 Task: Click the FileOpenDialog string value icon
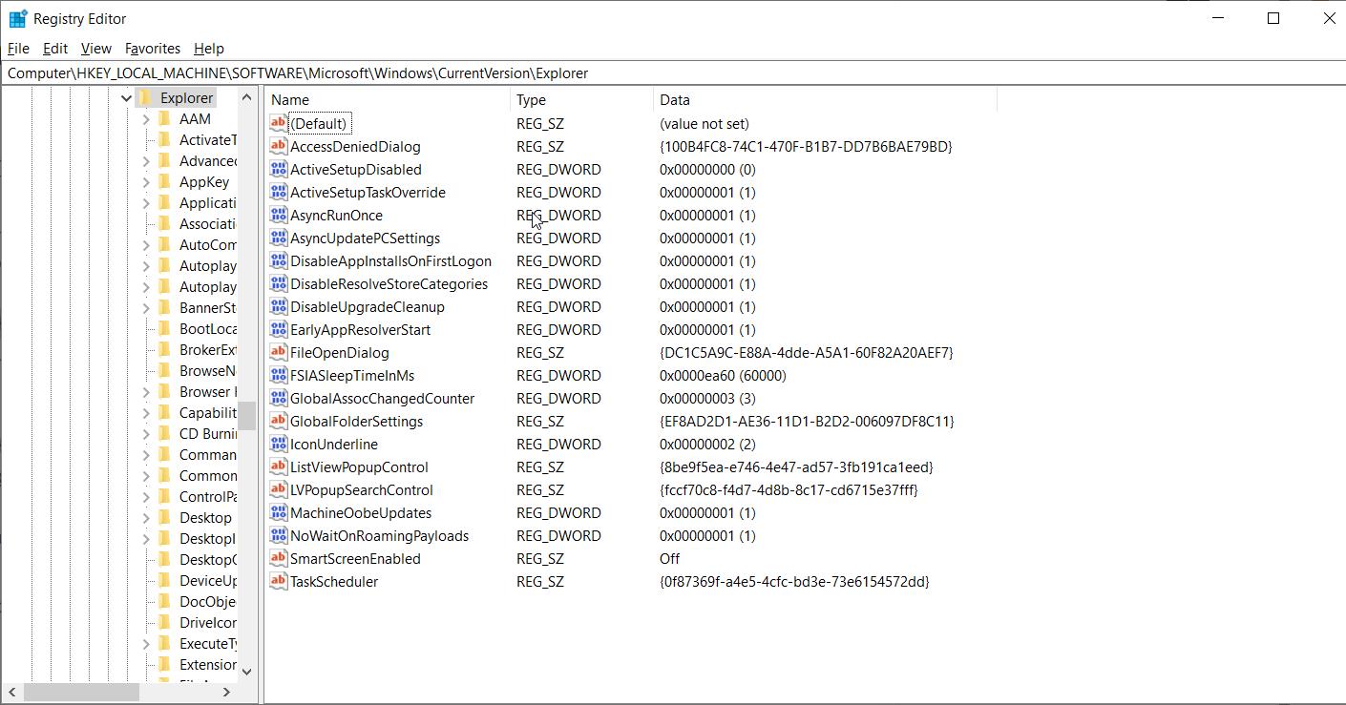[278, 352]
